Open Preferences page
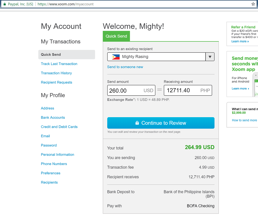 (50, 173)
